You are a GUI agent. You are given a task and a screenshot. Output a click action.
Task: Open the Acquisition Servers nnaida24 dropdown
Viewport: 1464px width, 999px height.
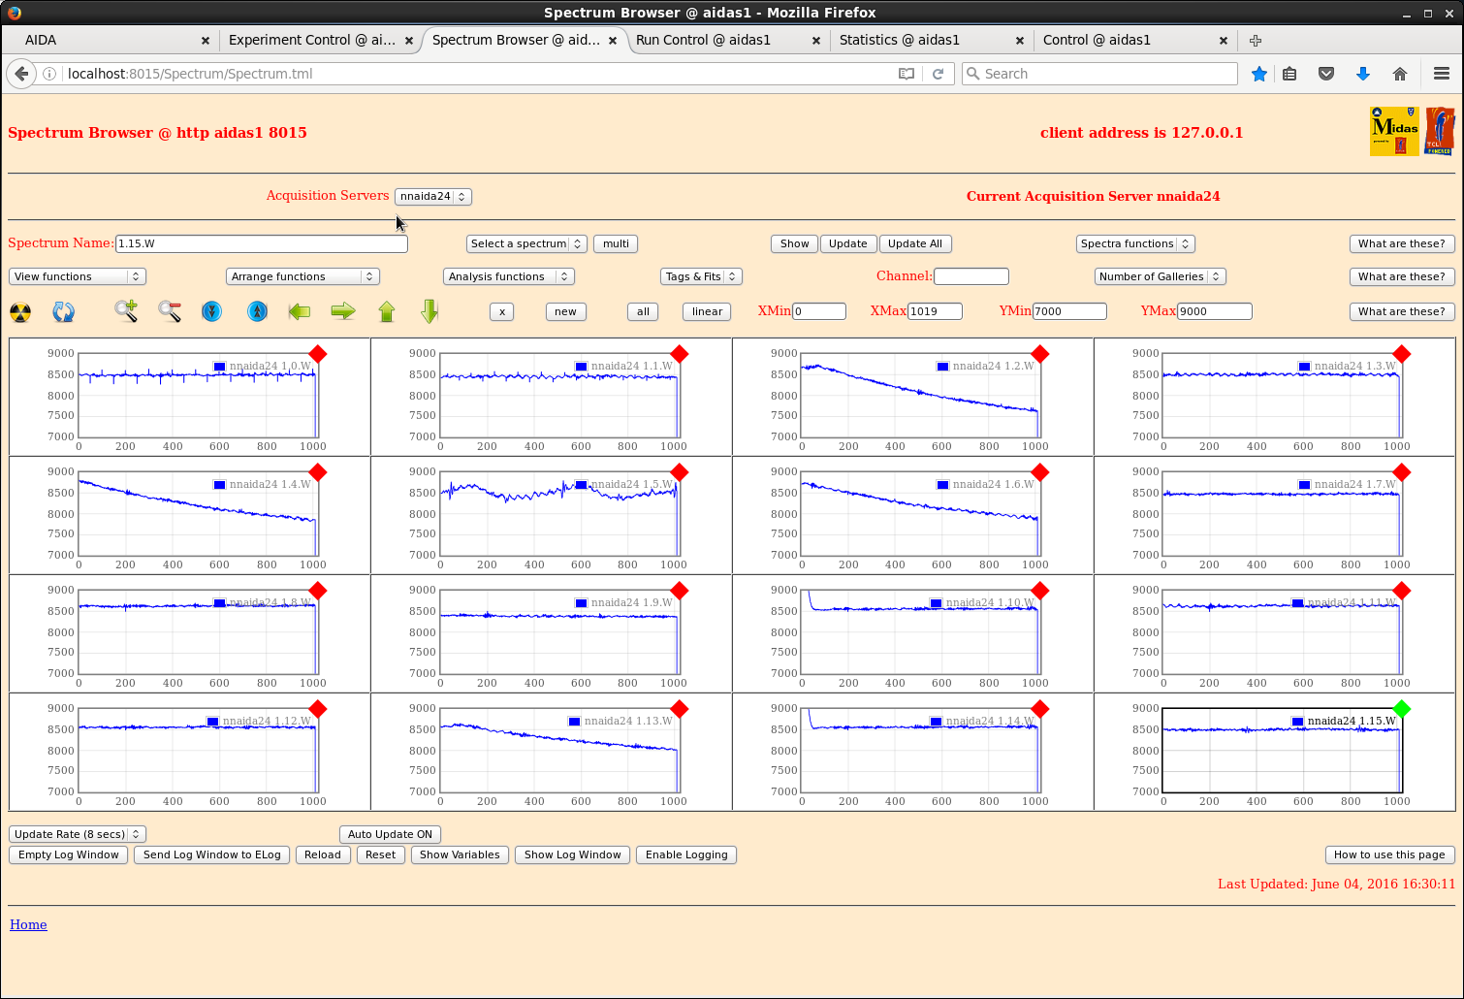coord(433,196)
